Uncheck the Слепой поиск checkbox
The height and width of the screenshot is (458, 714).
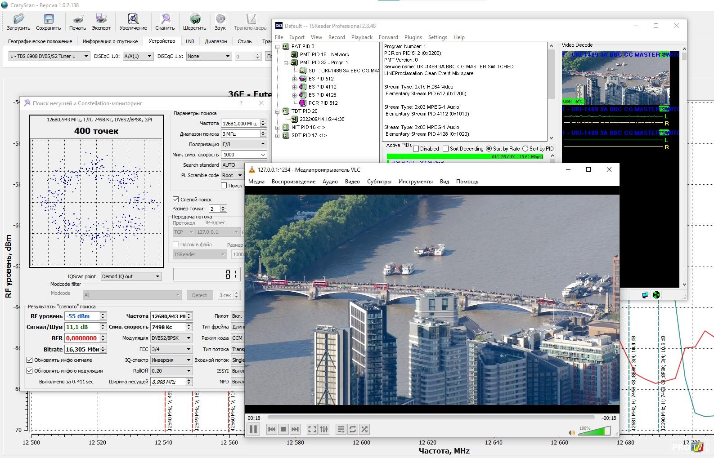click(x=176, y=199)
